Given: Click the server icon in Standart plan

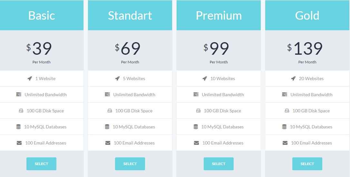Looking at the screenshot, I should pyautogui.click(x=107, y=95).
